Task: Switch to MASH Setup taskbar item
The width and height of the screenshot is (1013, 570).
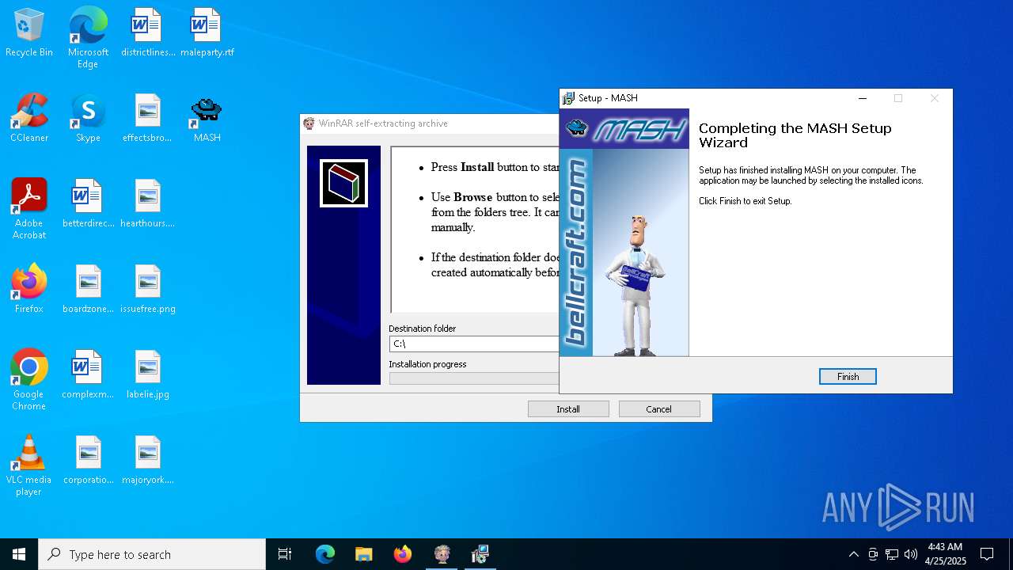Action: click(x=480, y=554)
